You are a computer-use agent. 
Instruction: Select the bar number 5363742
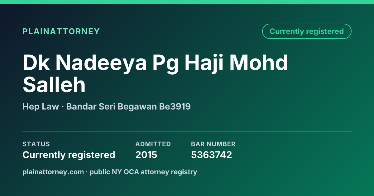(211, 155)
